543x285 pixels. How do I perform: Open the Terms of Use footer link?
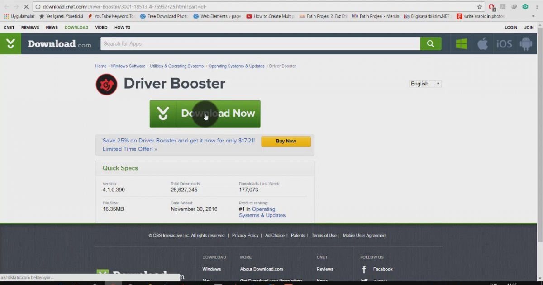pos(324,236)
